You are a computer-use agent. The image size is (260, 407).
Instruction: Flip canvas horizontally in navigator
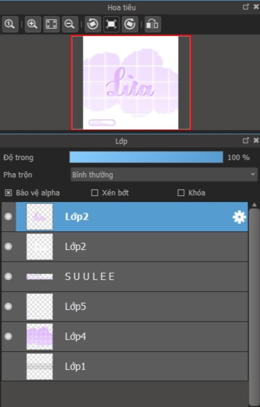pyautogui.click(x=153, y=24)
